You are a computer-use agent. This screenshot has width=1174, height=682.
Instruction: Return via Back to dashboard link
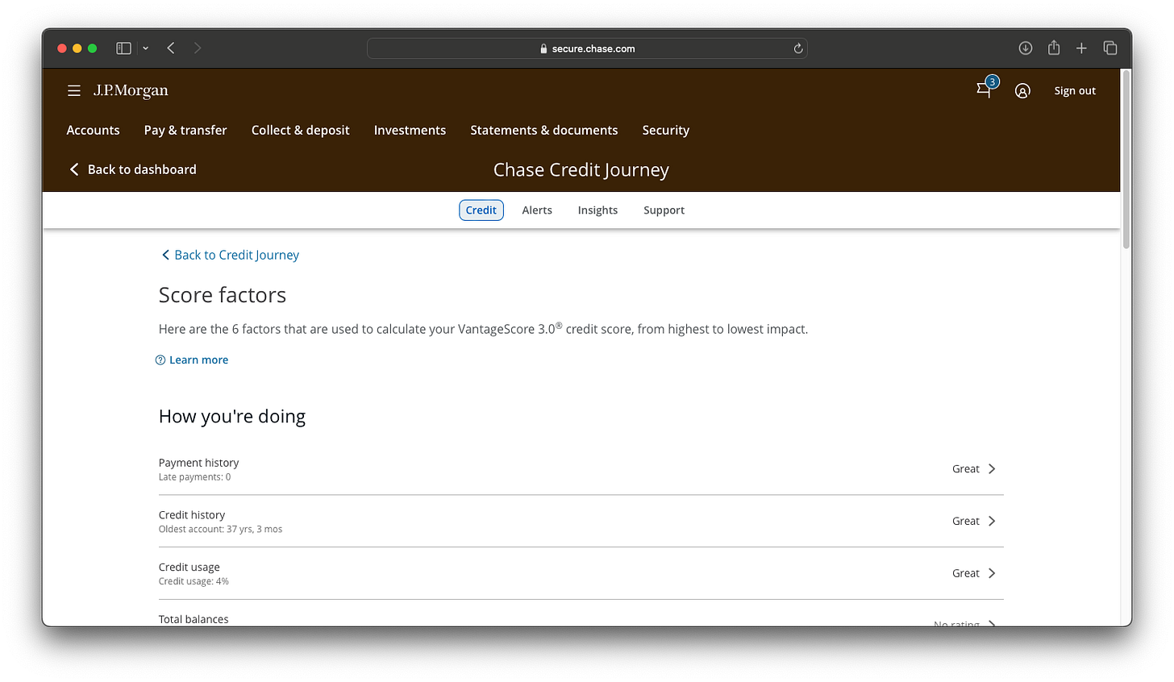(142, 169)
